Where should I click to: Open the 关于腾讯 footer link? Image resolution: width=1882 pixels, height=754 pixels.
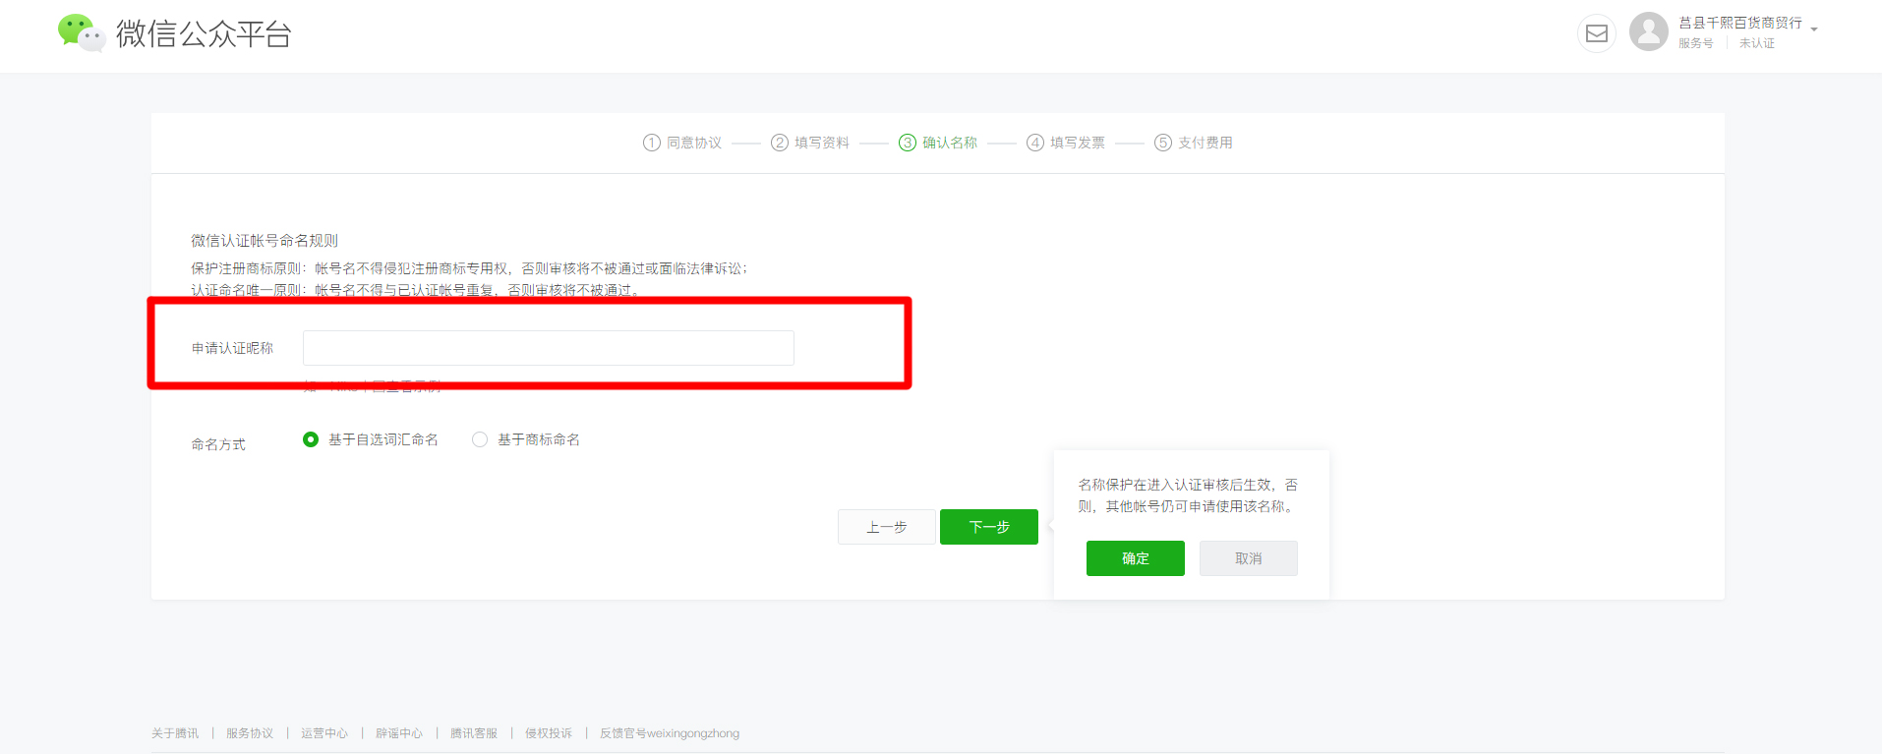tap(175, 733)
